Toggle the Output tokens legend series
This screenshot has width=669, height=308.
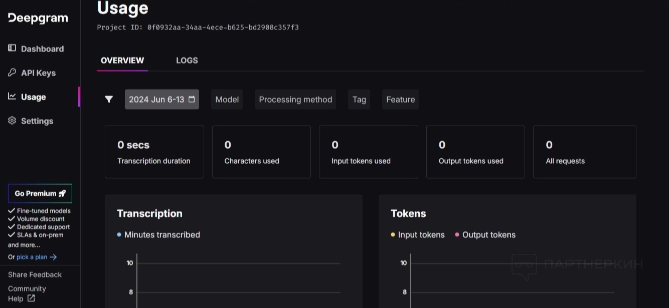pos(485,234)
